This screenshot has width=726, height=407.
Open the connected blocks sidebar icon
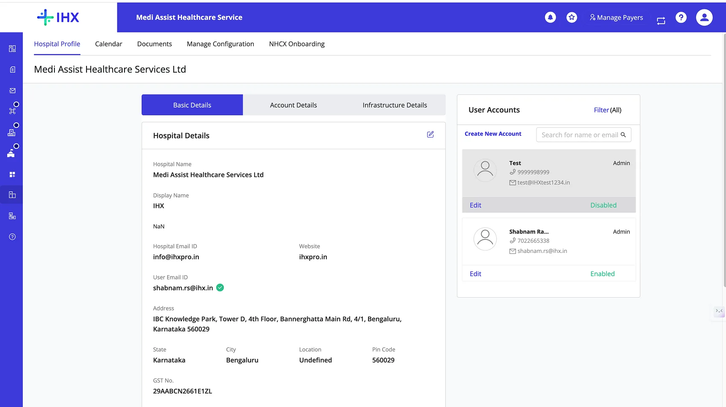(x=12, y=216)
